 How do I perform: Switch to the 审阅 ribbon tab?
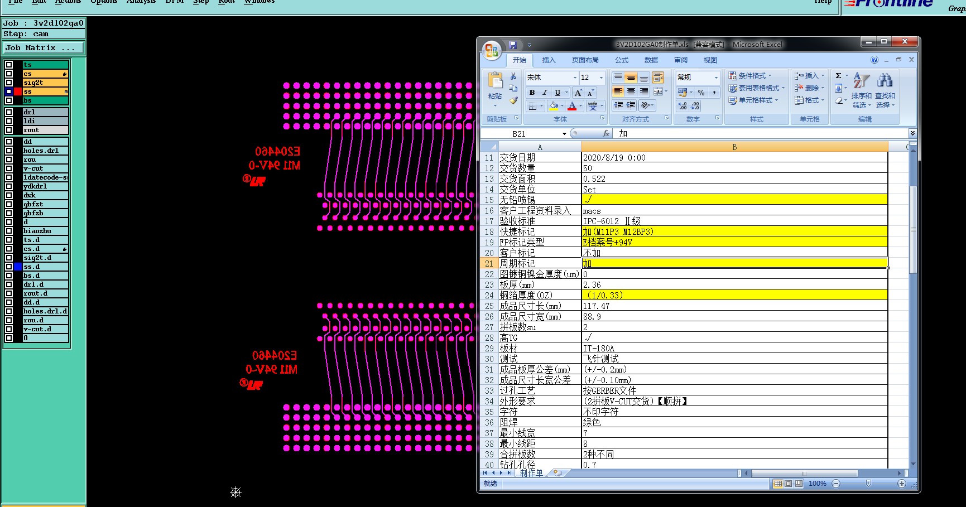pos(680,60)
